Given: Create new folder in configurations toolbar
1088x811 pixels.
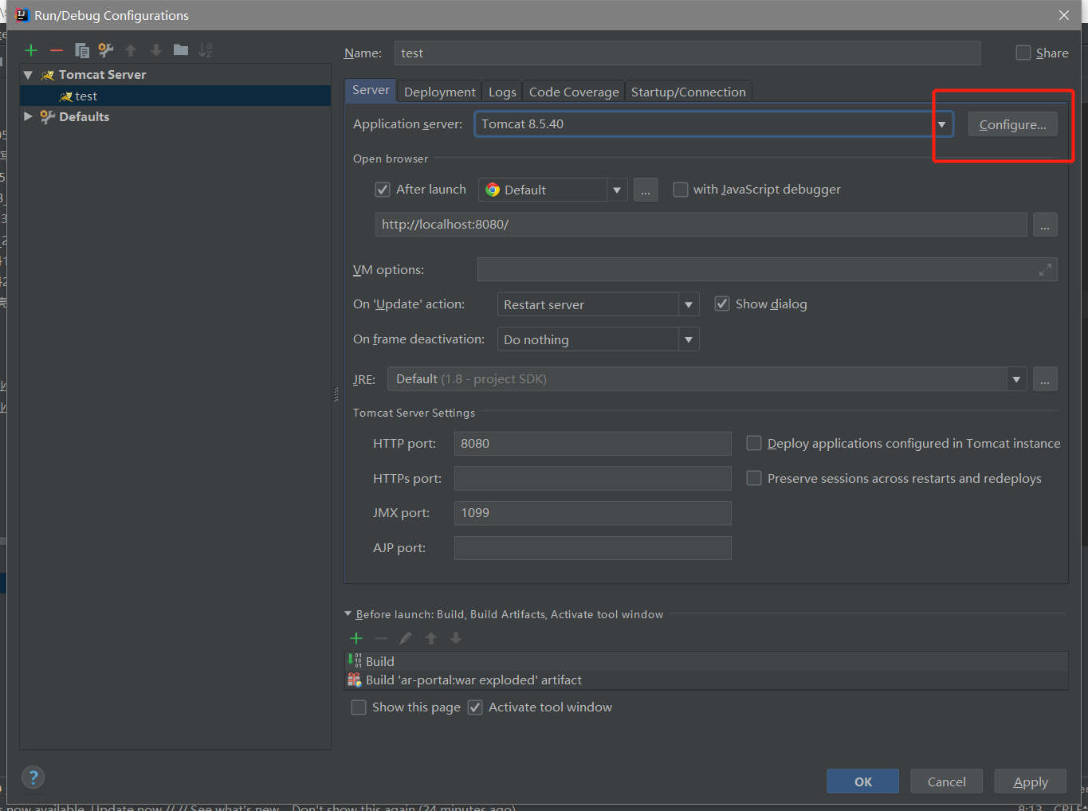Looking at the screenshot, I should [x=181, y=50].
